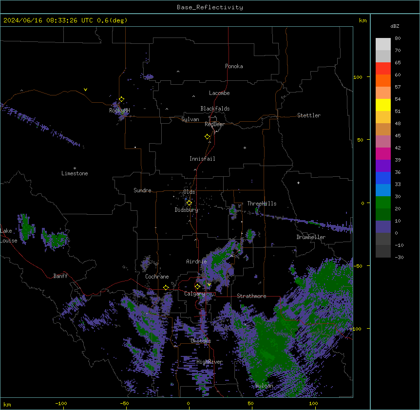Pick the red 60-65 dBZ legend swatch
Screen dimensions: 420x410
pyautogui.click(x=383, y=68)
